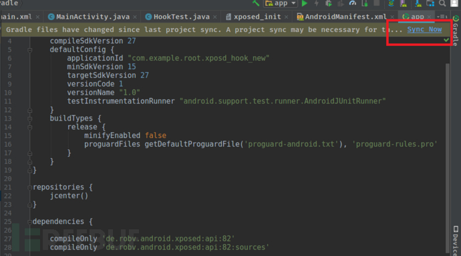Click the Search Everywhere magnifier icon
Image resolution: width=461 pixels, height=256 pixels.
442,3
